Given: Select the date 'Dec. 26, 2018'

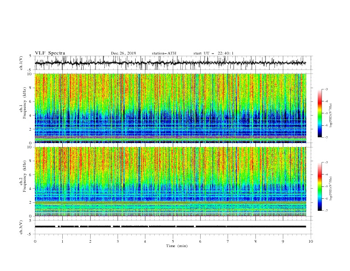Looking at the screenshot, I should coord(123,53).
